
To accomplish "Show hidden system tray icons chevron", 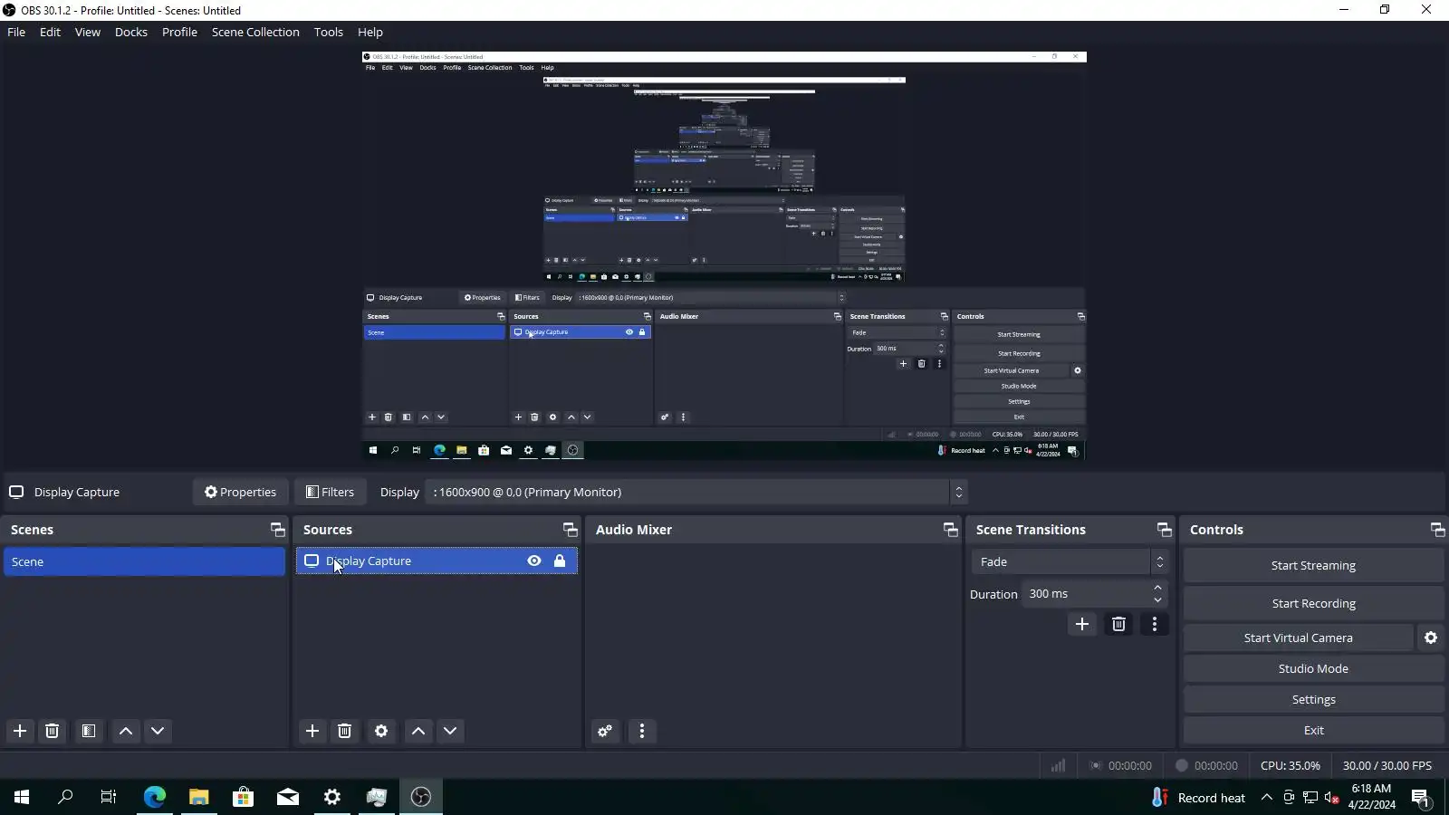I will (x=1267, y=797).
